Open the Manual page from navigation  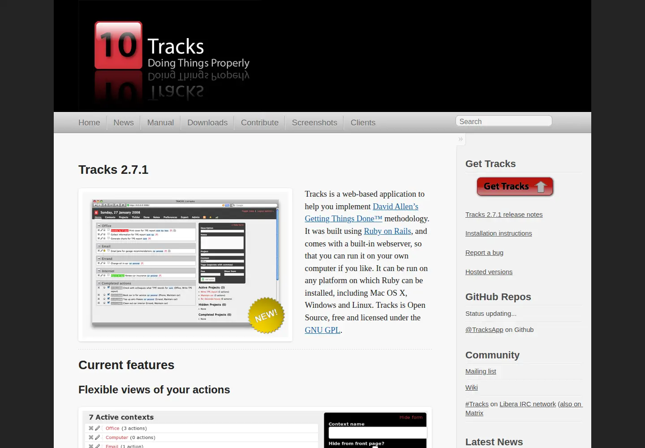coord(160,123)
